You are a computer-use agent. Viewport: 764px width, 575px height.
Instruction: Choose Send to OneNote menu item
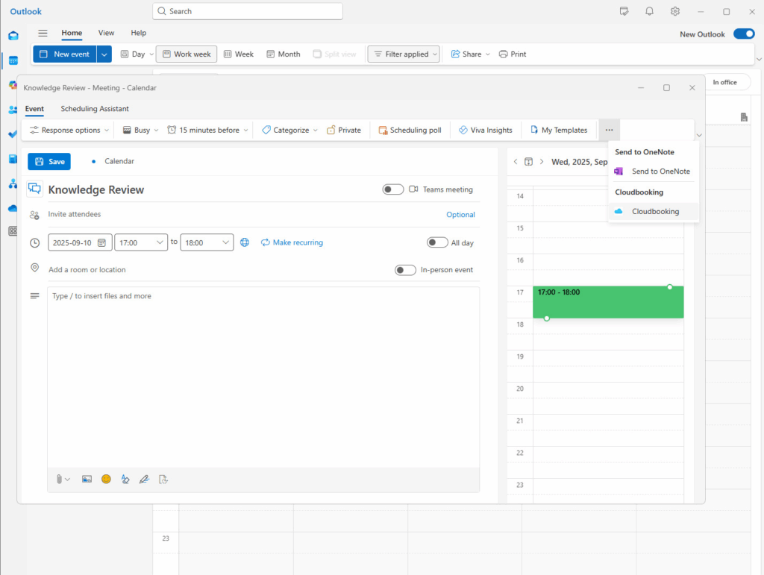(x=660, y=172)
